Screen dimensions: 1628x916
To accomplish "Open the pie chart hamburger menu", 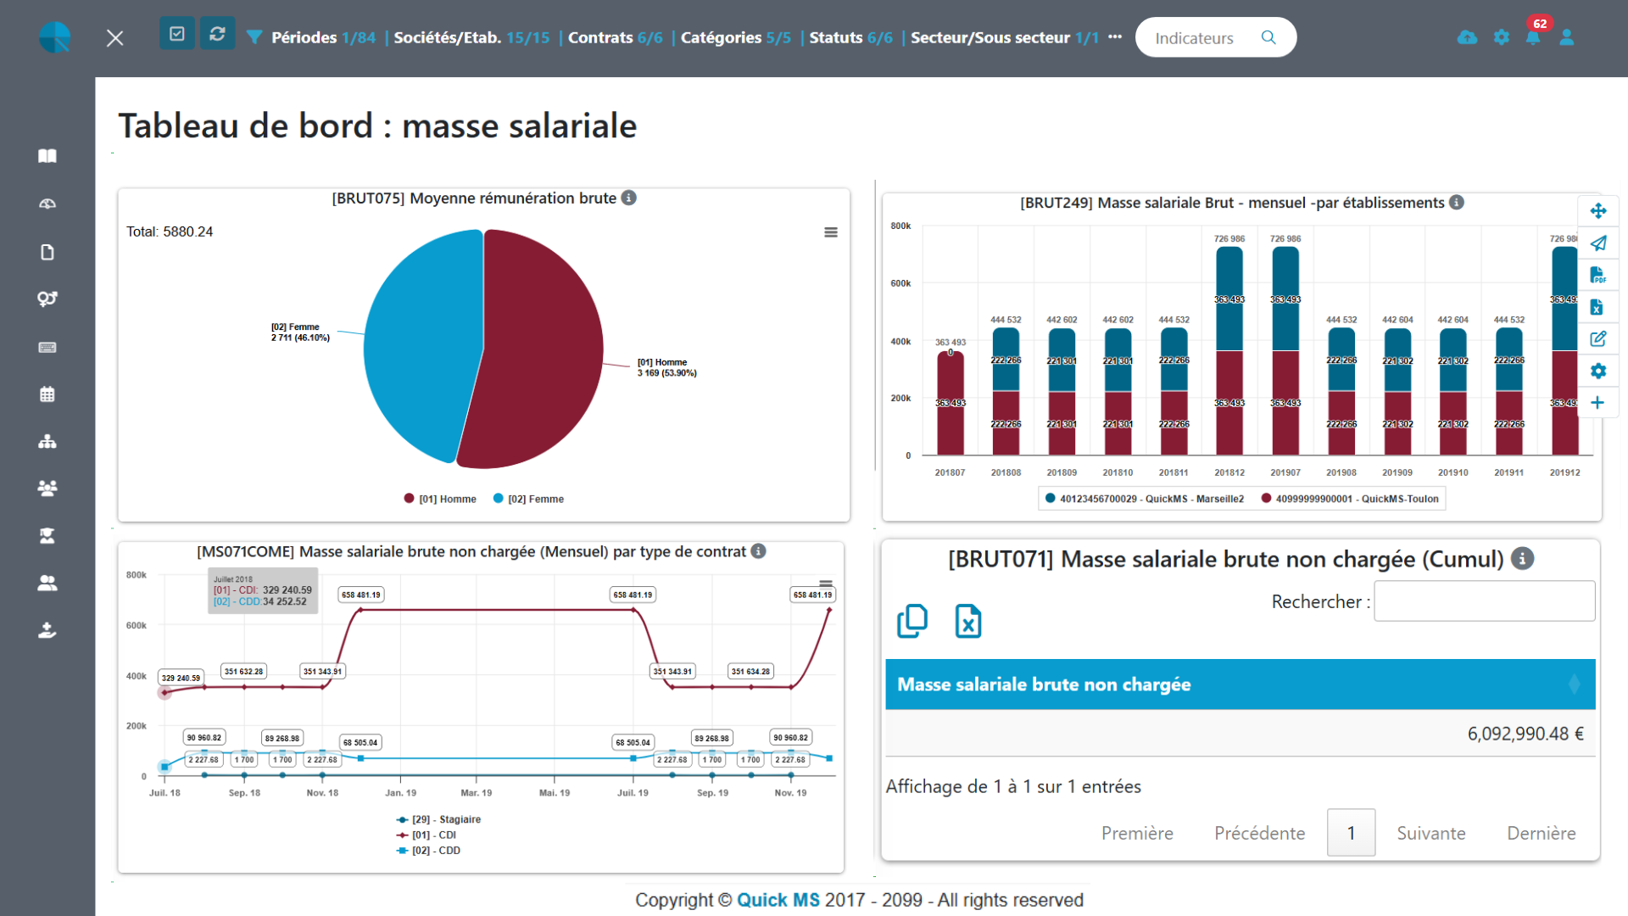I will (831, 232).
